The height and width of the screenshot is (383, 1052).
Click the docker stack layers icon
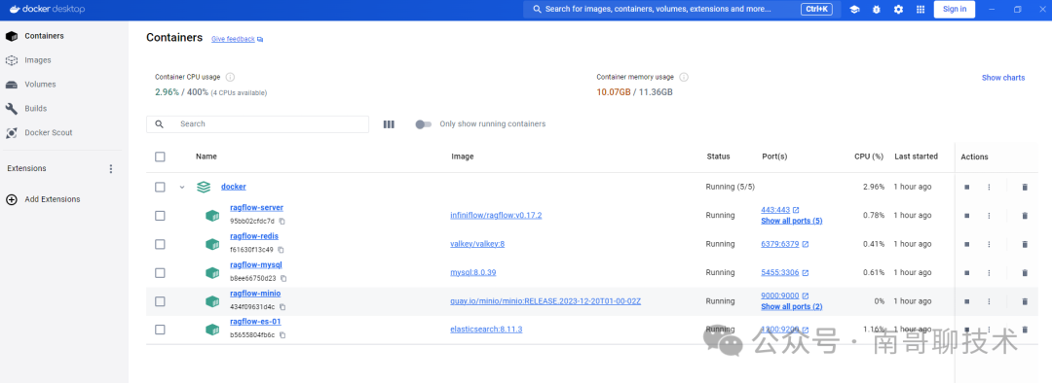204,187
